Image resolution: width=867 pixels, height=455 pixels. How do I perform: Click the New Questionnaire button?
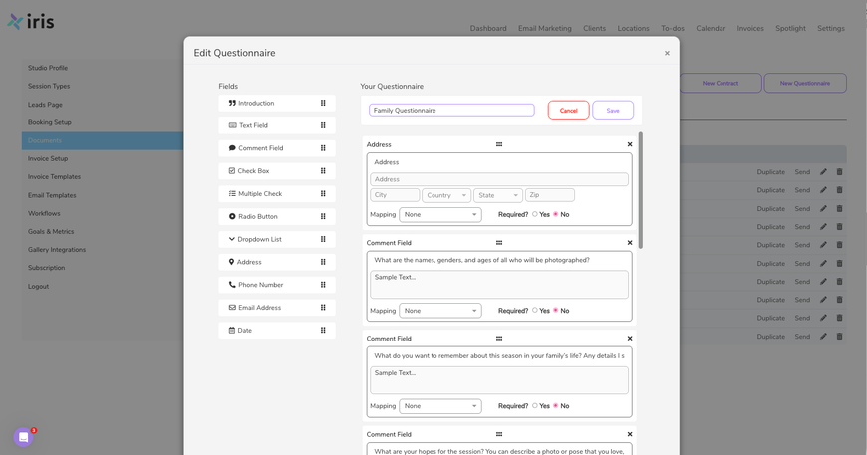(805, 83)
